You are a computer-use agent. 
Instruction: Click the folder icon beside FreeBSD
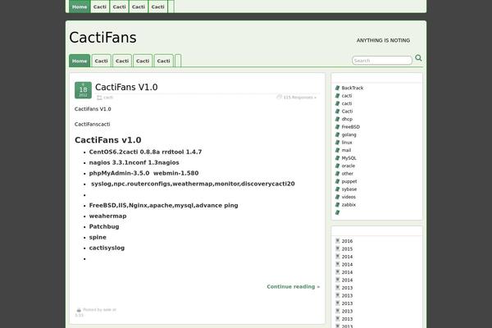(338, 127)
